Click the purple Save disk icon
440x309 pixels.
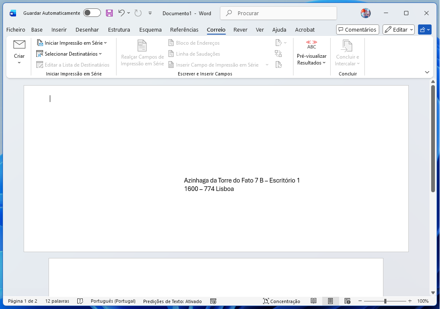[x=109, y=13]
